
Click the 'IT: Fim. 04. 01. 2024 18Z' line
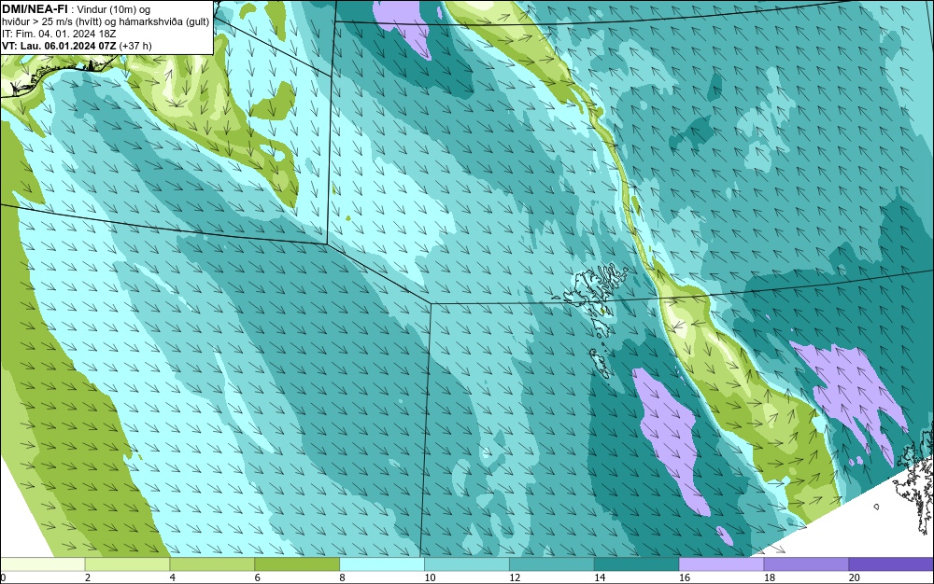(59, 34)
